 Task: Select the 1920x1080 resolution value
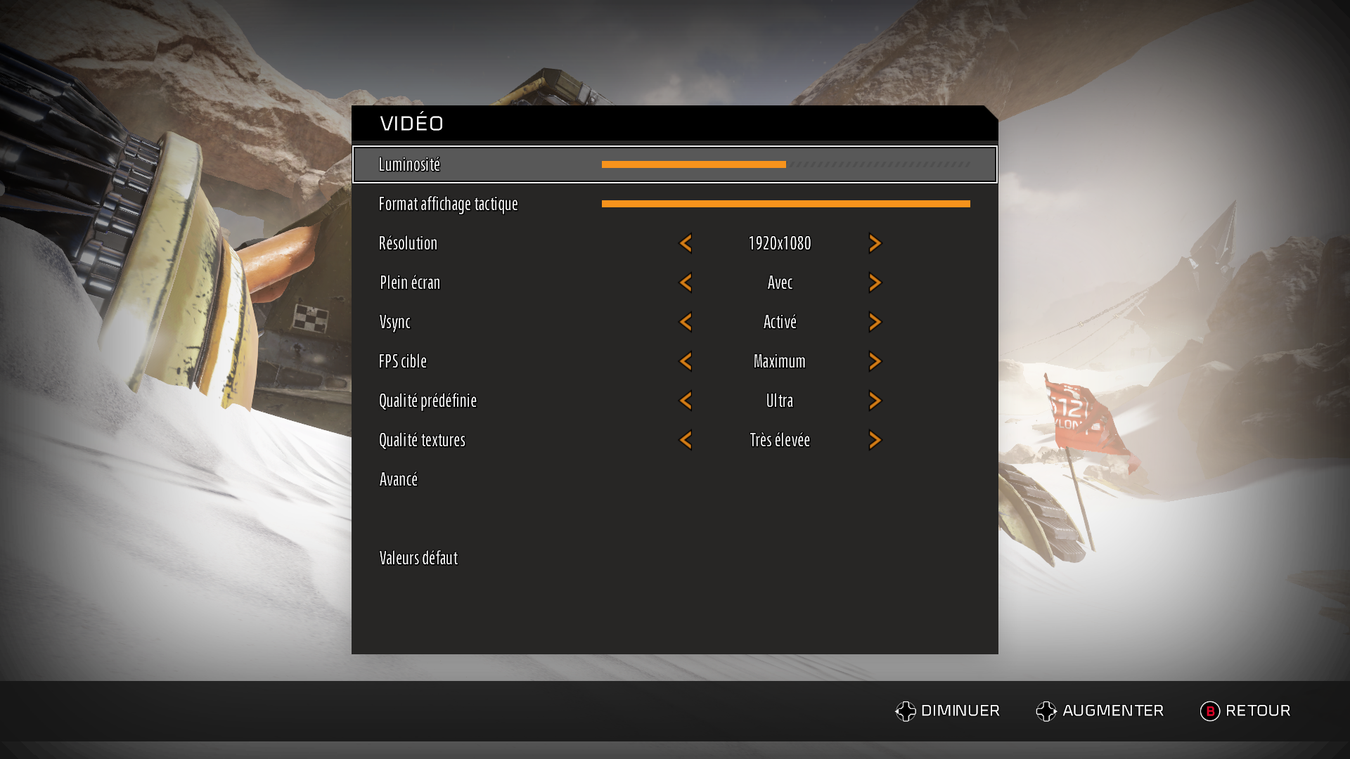tap(780, 243)
